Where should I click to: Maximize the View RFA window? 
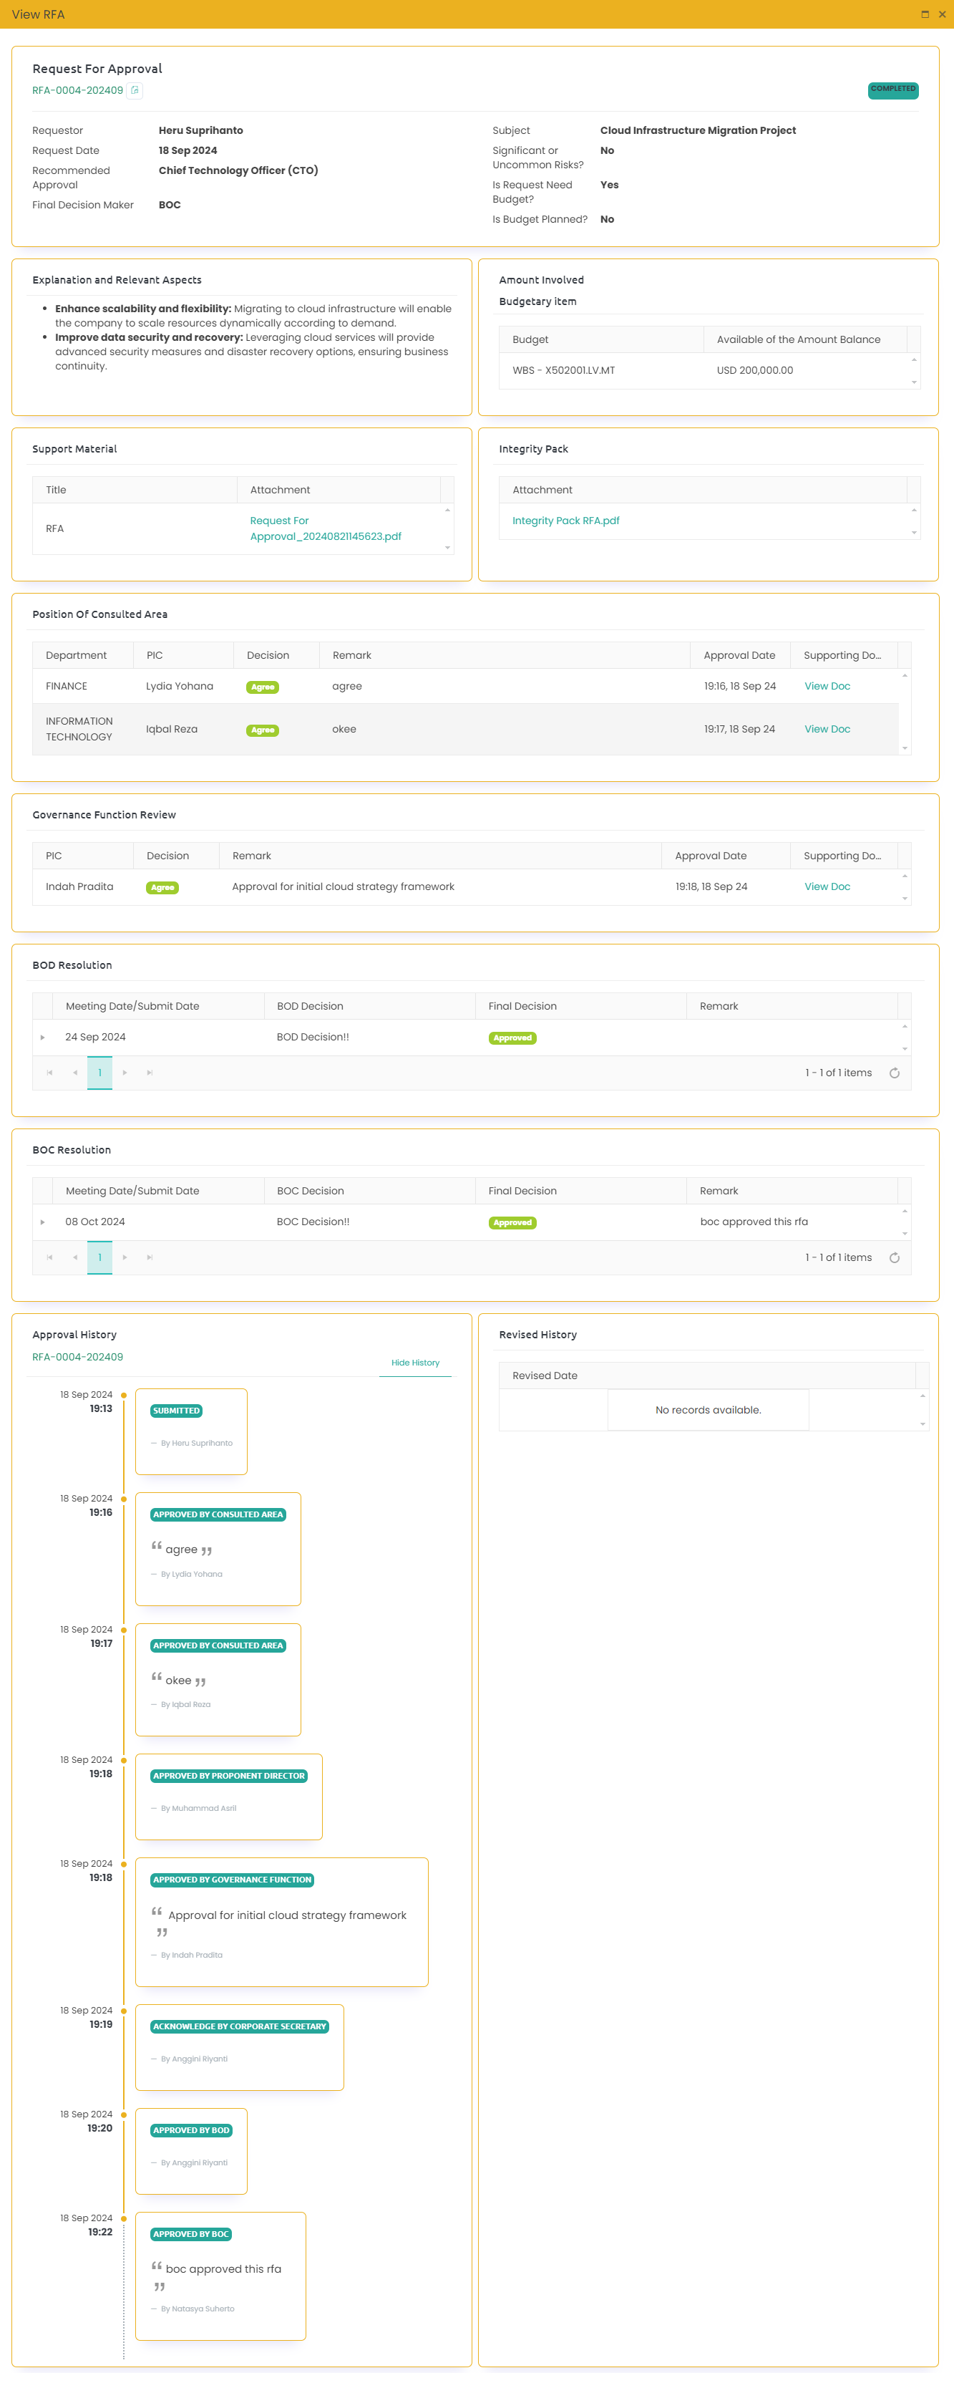point(925,14)
